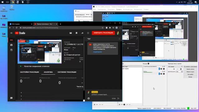Viewport: 199px width, 112px height.
Task: Move source down in OBS sources list
Action: click(130, 105)
